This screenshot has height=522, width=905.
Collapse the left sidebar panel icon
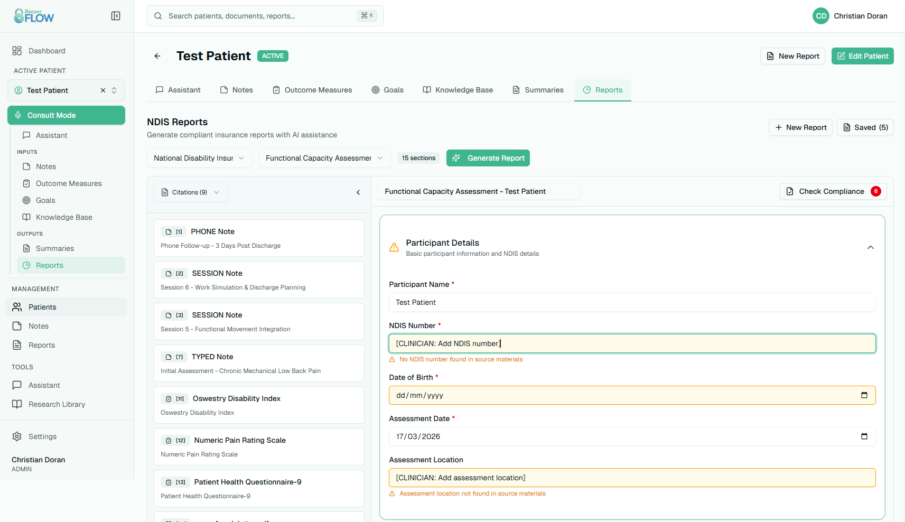(116, 16)
